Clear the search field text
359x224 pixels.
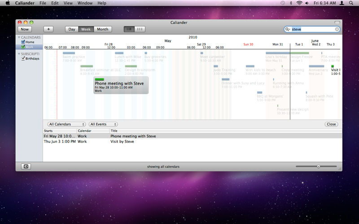pos(337,29)
